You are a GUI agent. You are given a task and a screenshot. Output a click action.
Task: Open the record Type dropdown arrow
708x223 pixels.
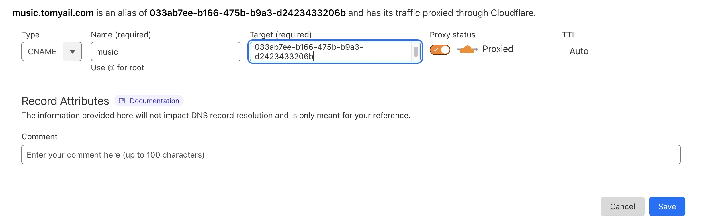[x=72, y=52]
